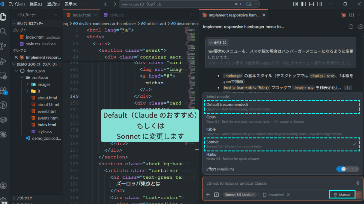Expand the アウトライン section
Image resolution: width=364 pixels, height=204 pixels.
36,198
